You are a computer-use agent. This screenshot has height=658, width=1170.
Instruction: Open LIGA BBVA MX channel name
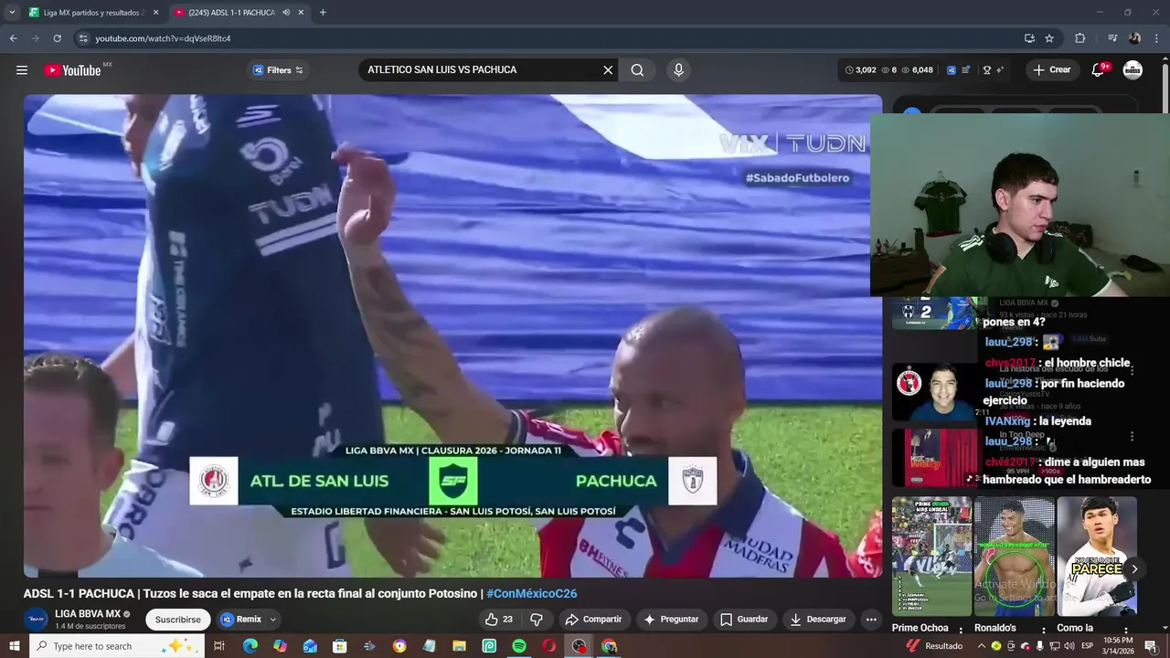tap(88, 614)
